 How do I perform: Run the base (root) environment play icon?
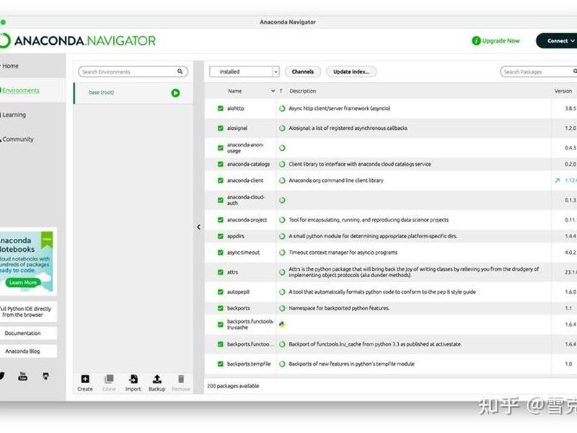click(175, 93)
